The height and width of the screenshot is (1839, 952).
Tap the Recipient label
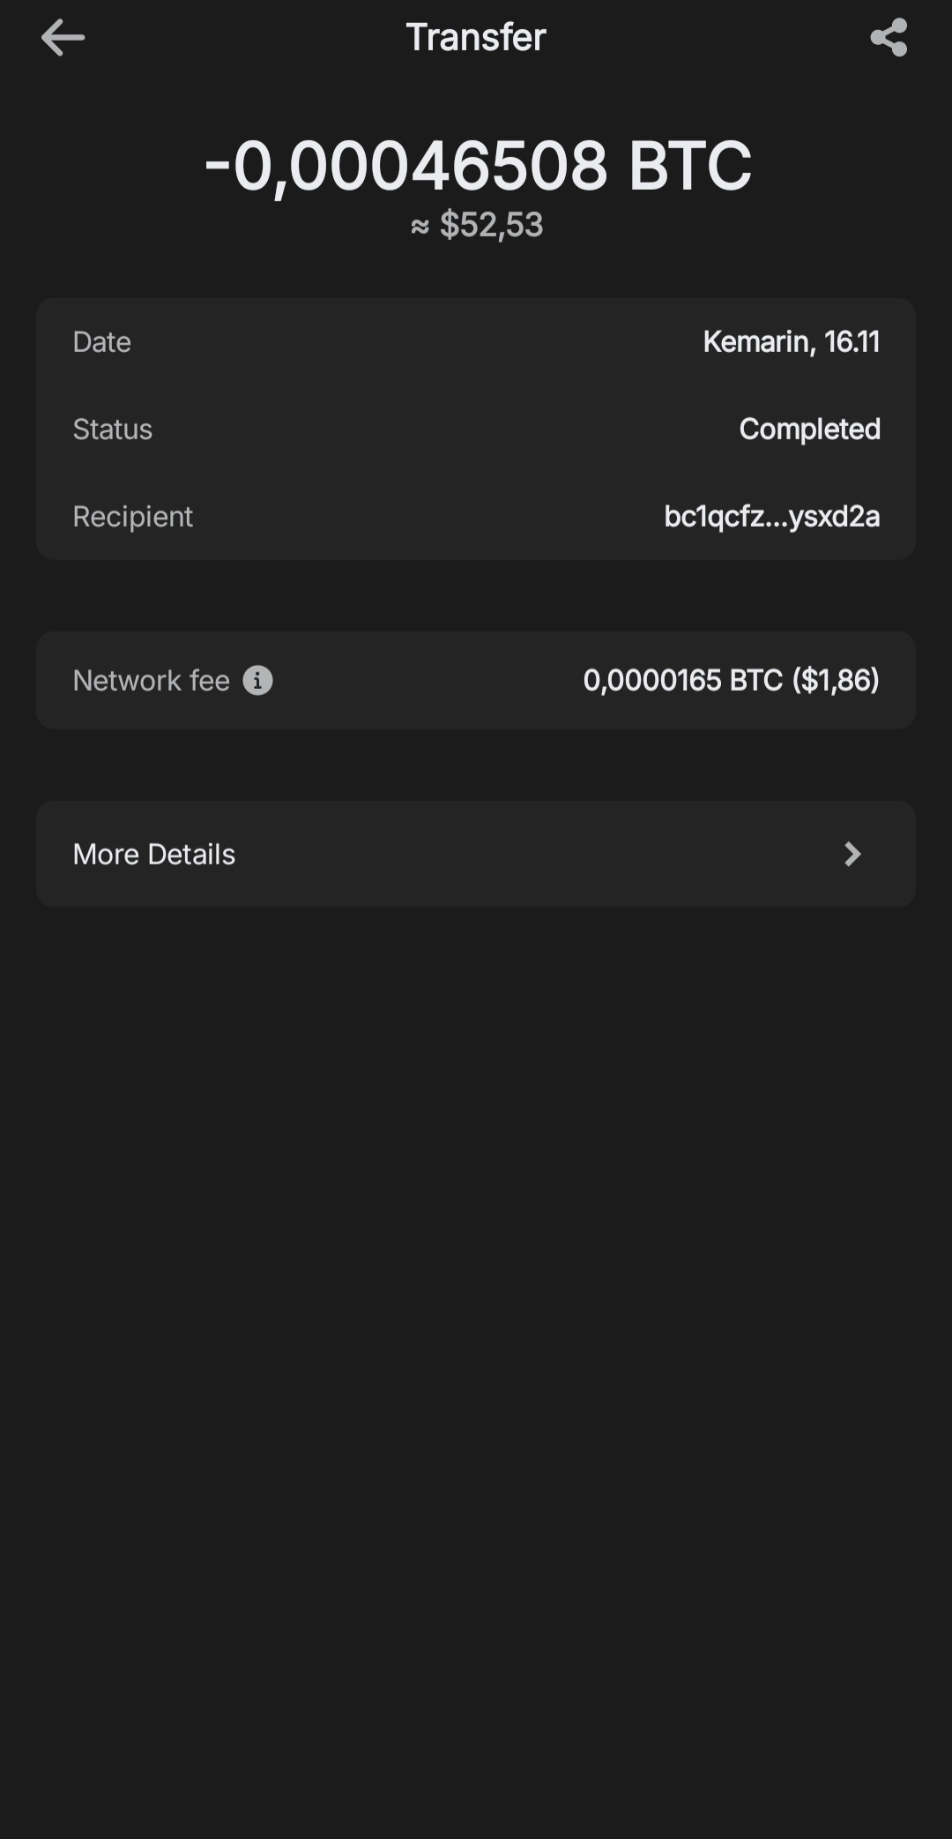pyautogui.click(x=132, y=516)
